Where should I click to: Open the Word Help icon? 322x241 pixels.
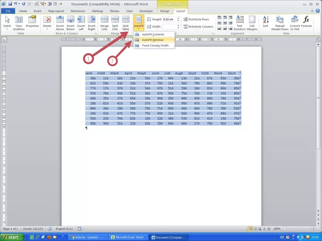tap(317, 11)
